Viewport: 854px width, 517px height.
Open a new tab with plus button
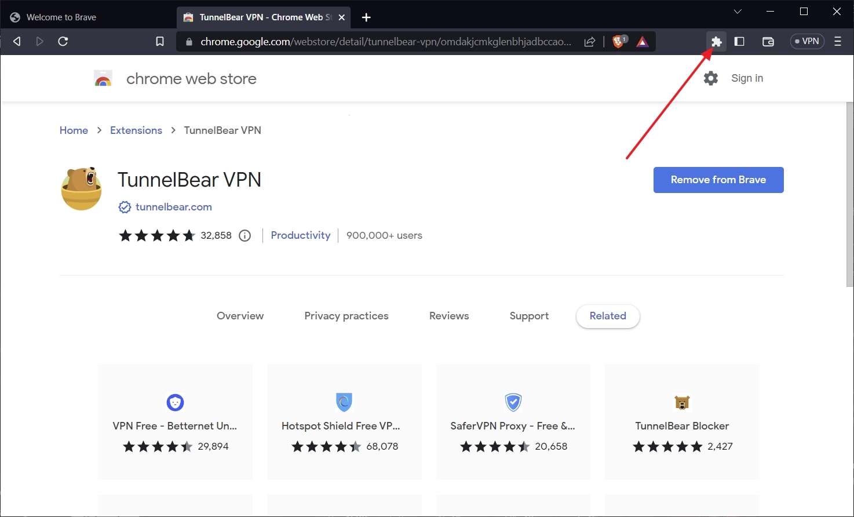coord(366,17)
